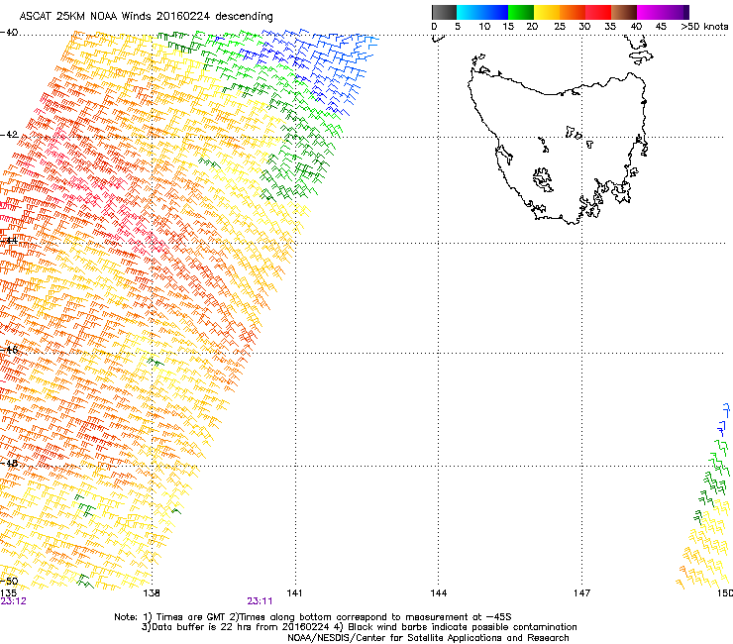Image resolution: width=733 pixels, height=644 pixels.
Task: Click the '45' legend scale label
Action: click(x=661, y=27)
